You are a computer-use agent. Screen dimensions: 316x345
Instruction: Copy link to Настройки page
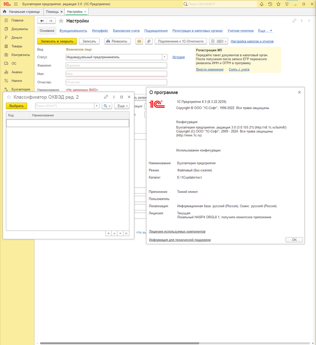[x=294, y=21]
